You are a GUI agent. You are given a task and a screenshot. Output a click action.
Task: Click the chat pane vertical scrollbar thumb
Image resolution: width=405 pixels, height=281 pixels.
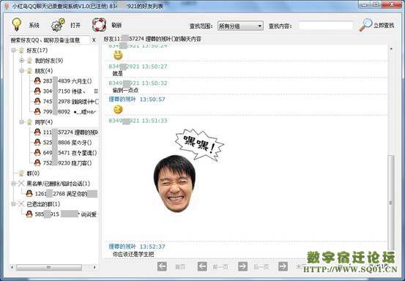(392, 202)
